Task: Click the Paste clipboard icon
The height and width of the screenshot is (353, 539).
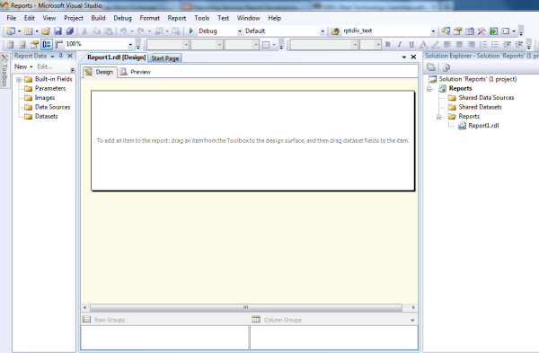Action: point(109,31)
